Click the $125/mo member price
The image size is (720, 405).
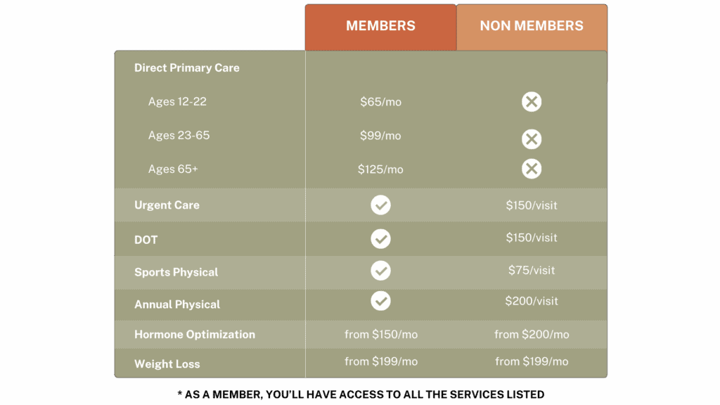pos(380,169)
